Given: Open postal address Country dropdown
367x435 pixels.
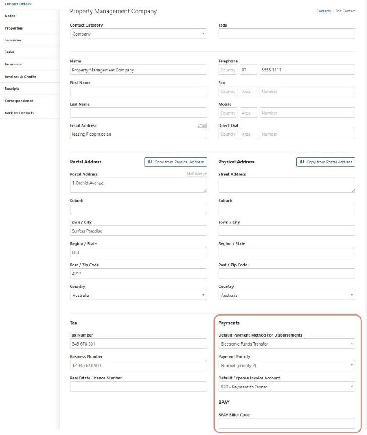Looking at the screenshot, I should 138,295.
